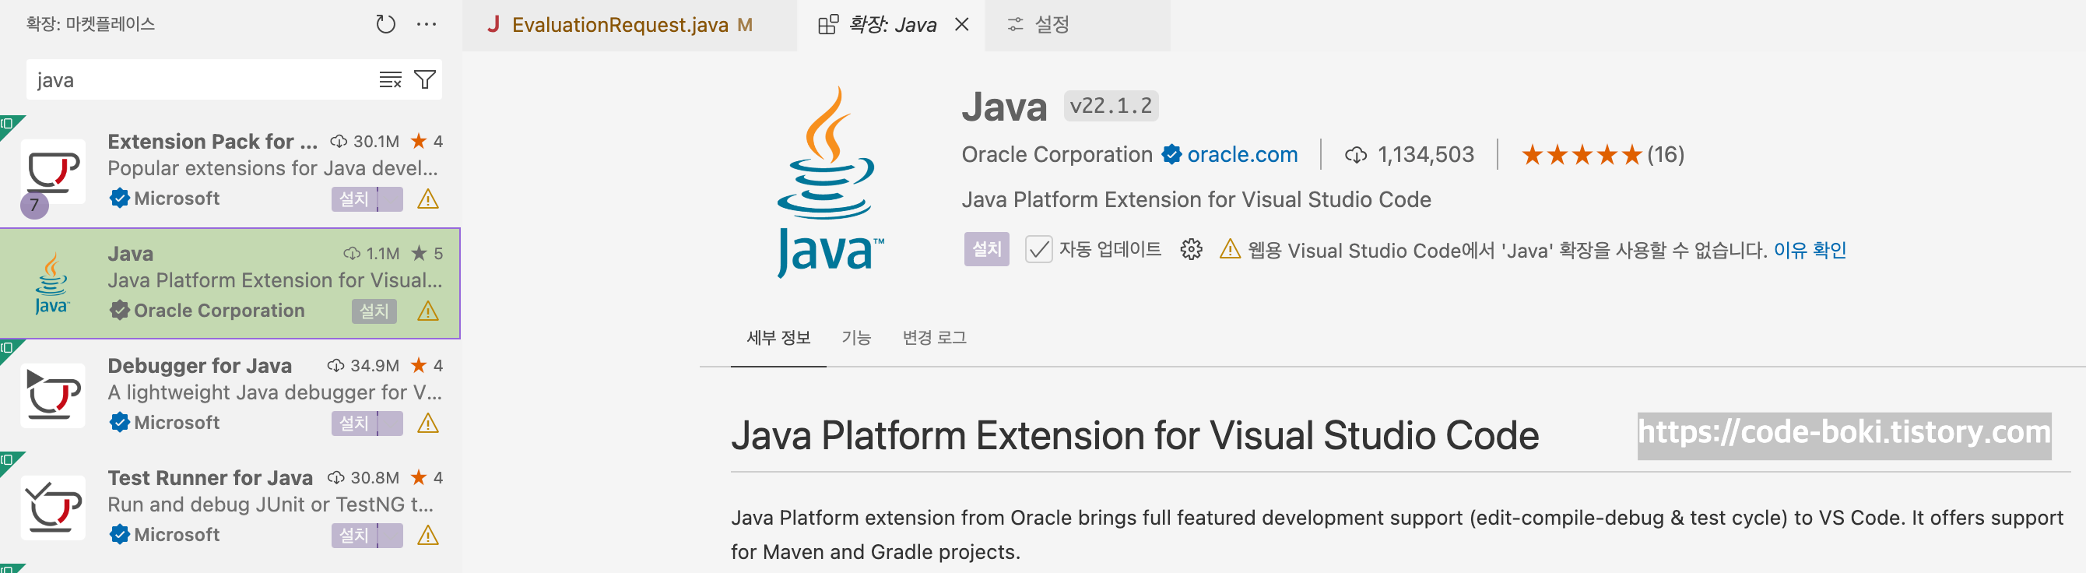Switch to EvaluationRequest.java tab
This screenshot has width=2086, height=573.
pos(630,25)
